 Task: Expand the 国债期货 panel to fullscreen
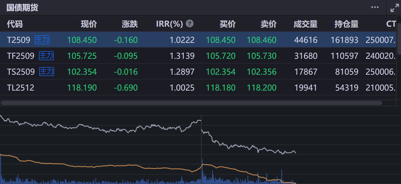(x=394, y=8)
